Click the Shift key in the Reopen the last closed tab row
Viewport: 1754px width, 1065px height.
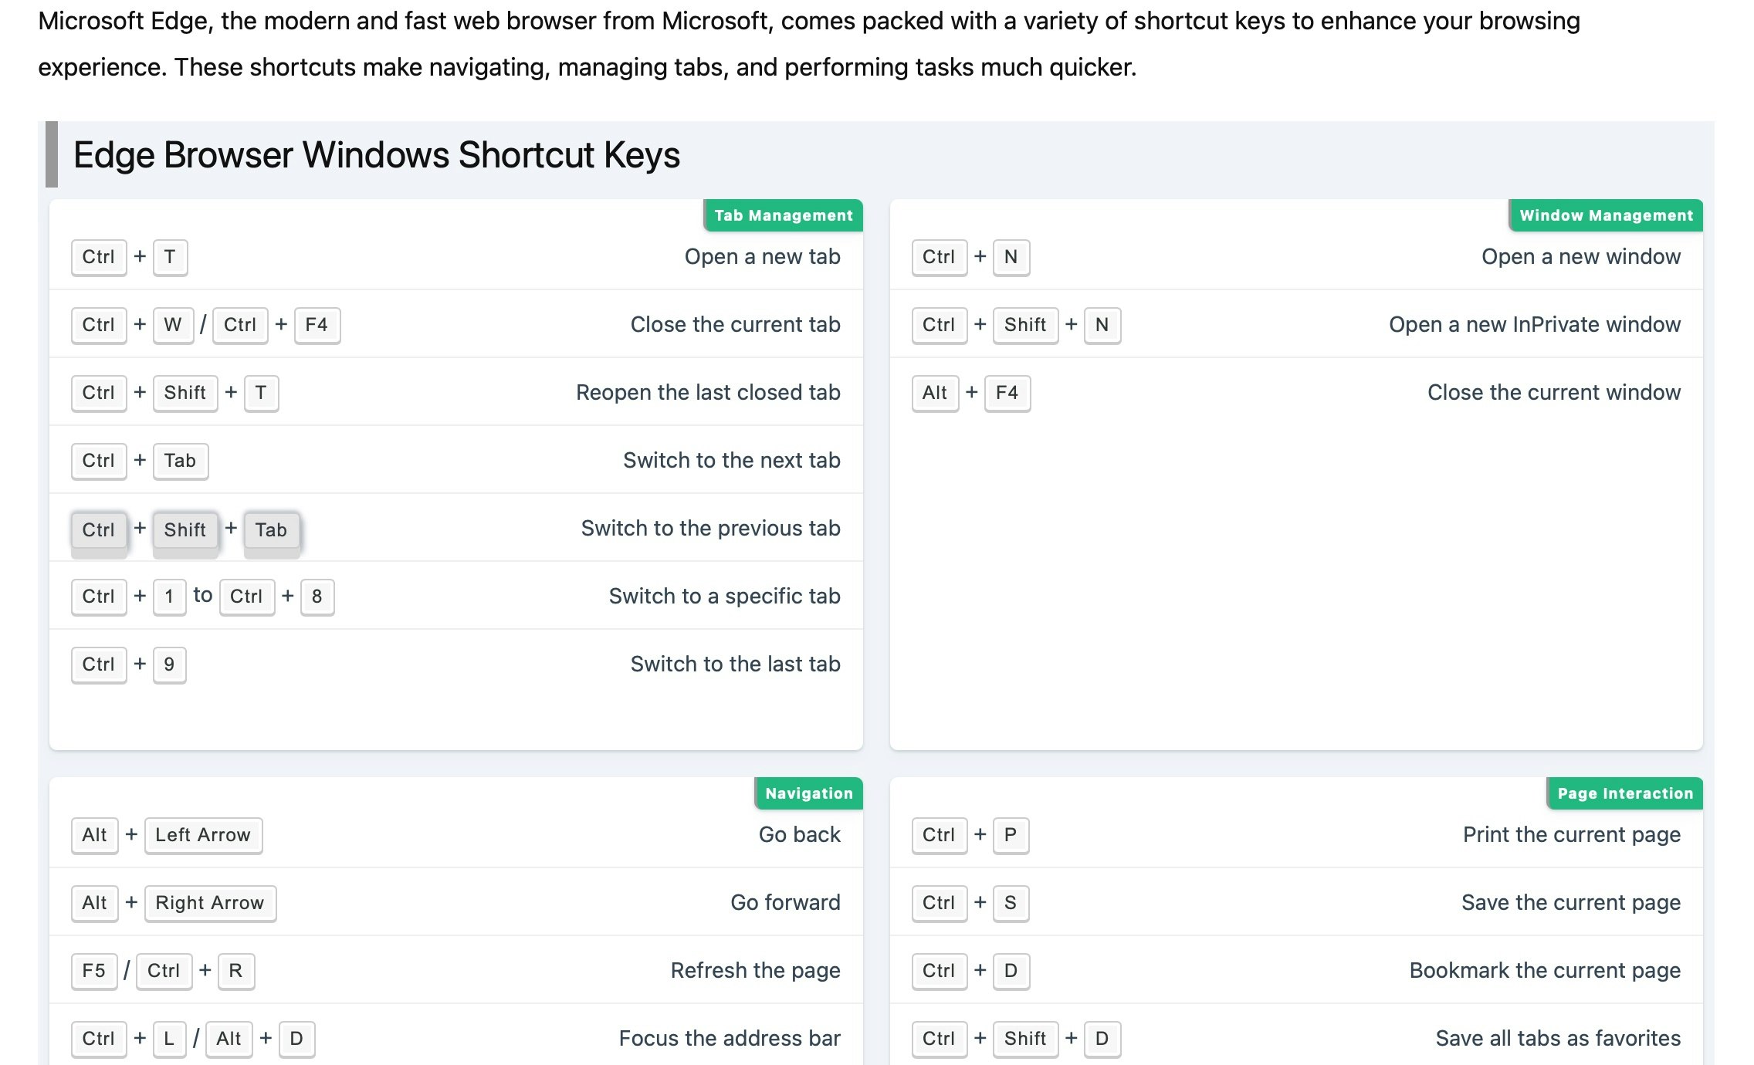click(x=185, y=393)
